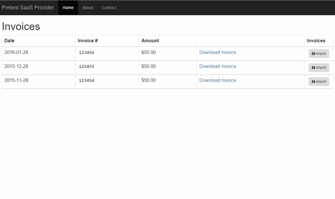Click the Amount column header

pos(150,41)
